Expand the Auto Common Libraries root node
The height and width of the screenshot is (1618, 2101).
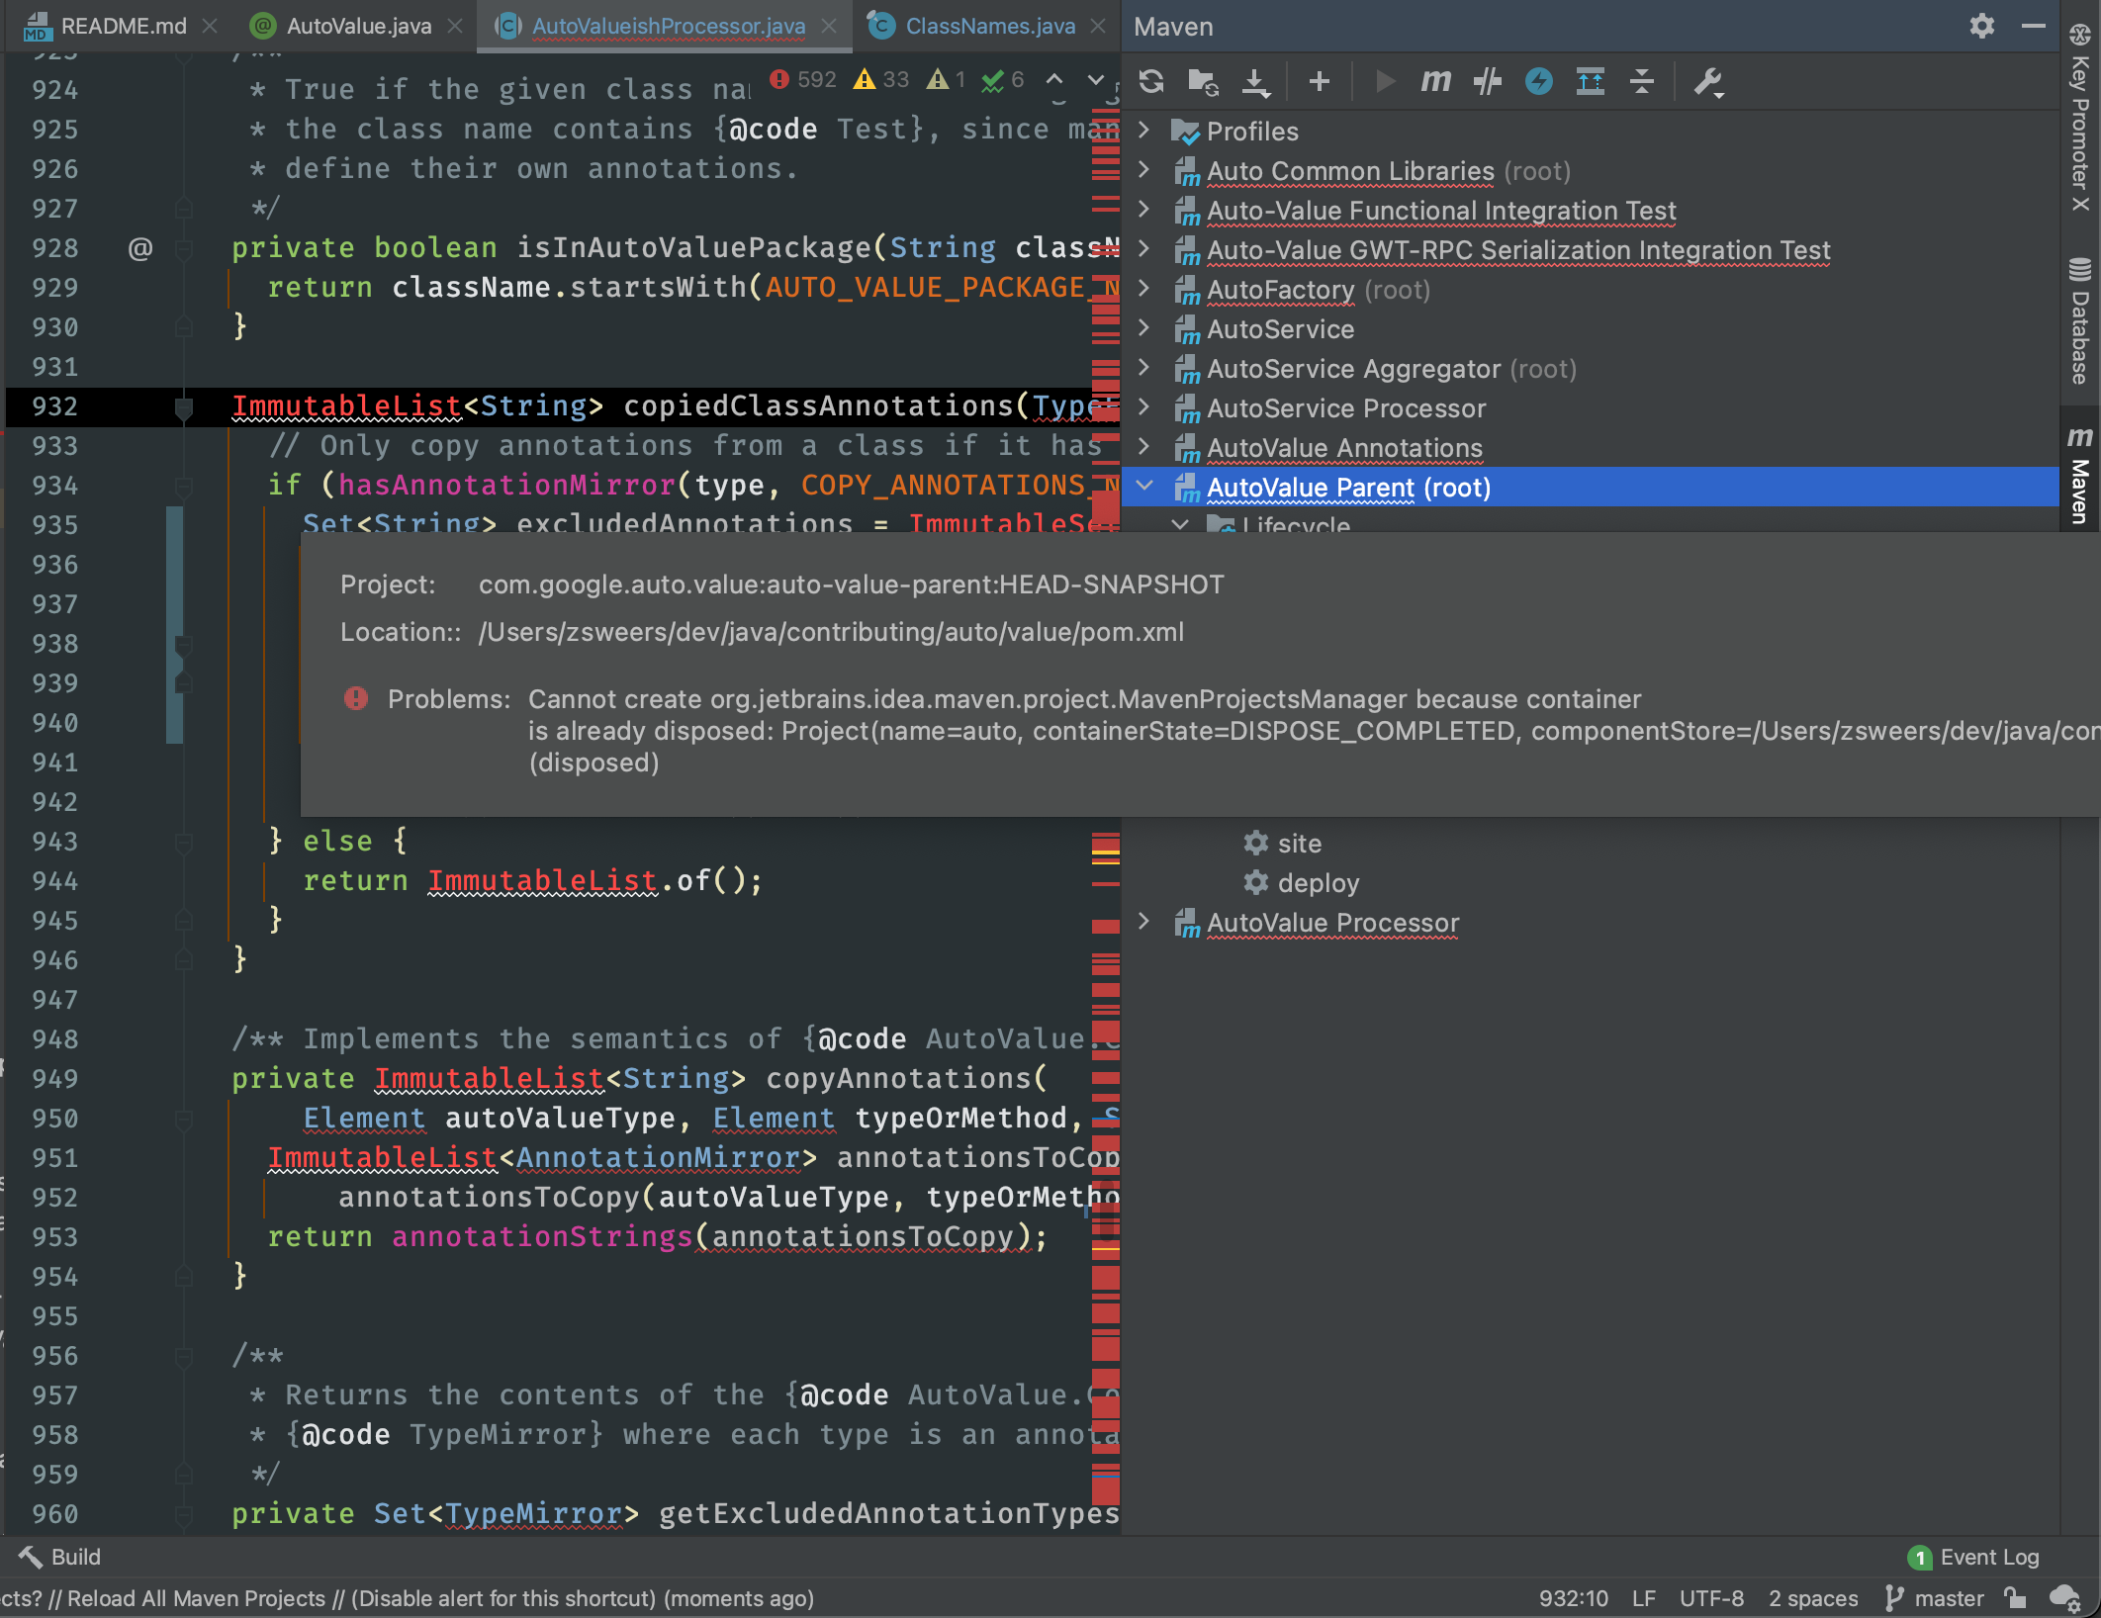(1144, 170)
